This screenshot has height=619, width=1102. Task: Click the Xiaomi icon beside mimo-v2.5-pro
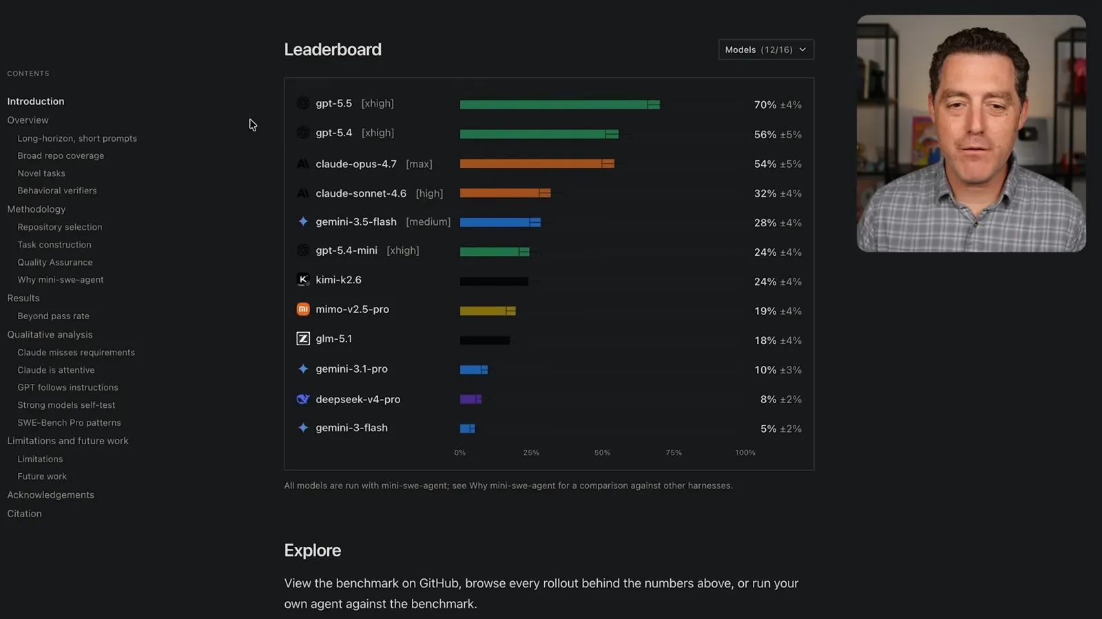(303, 309)
